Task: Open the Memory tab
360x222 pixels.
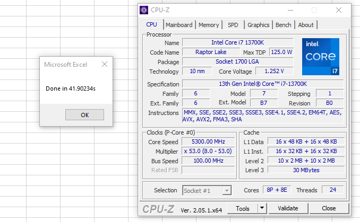Action: [209, 25]
